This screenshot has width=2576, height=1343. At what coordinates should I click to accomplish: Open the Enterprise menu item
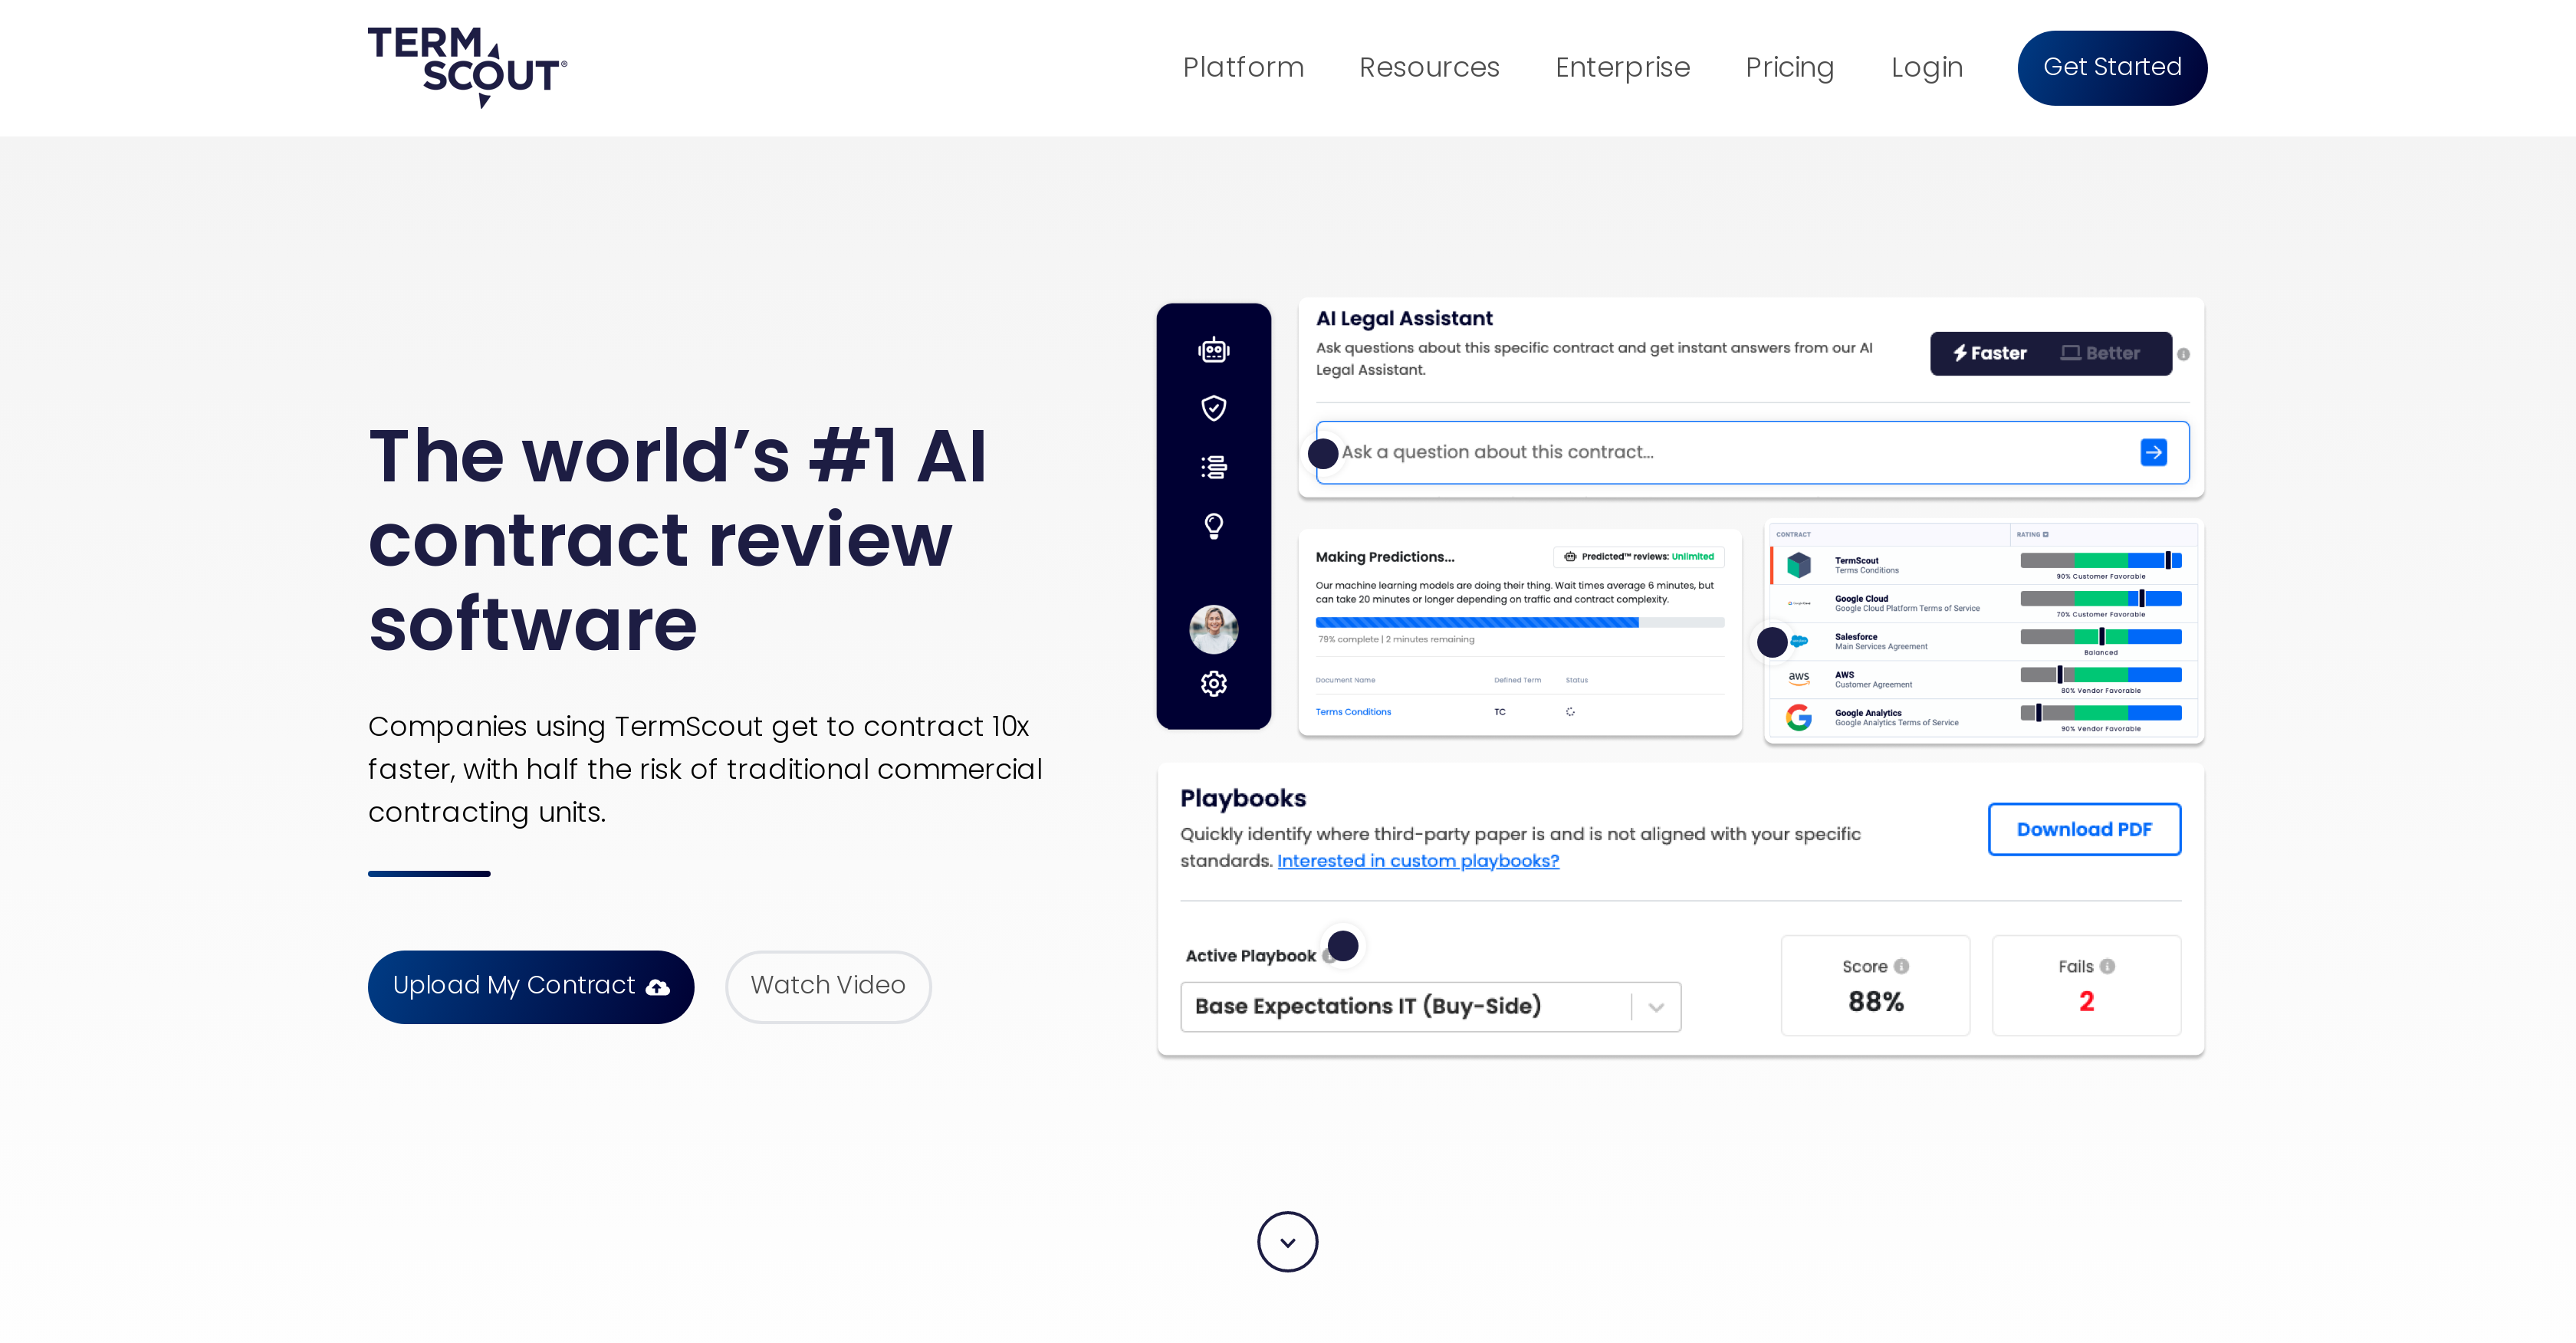click(1622, 67)
